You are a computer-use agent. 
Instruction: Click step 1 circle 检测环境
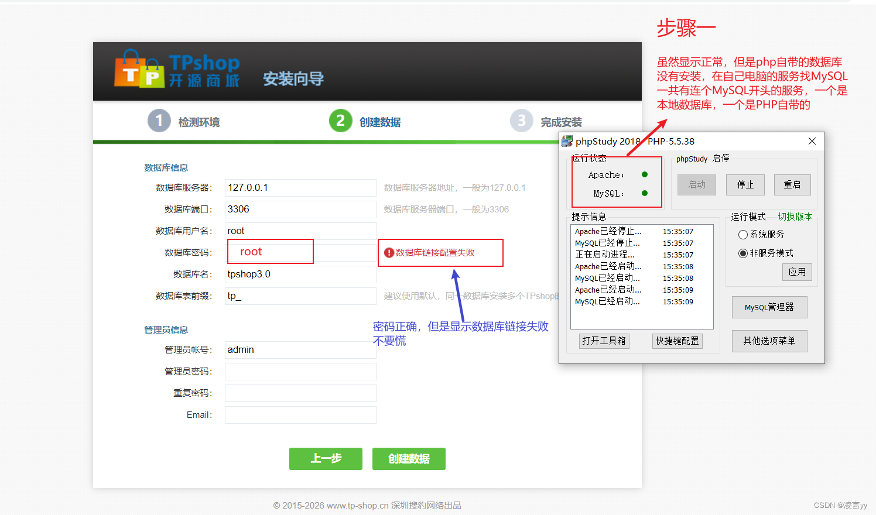point(159,121)
